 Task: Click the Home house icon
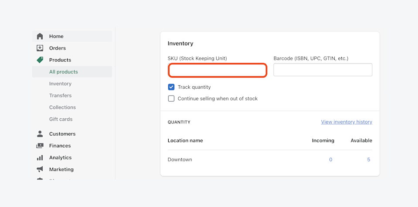(x=40, y=36)
